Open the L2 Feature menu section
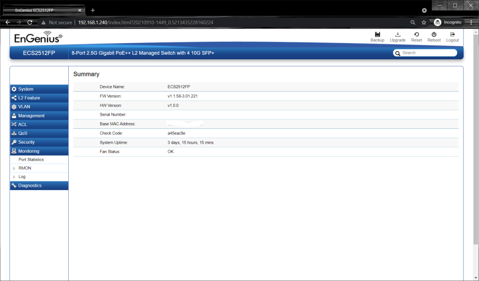This screenshot has width=479, height=281. pos(39,98)
